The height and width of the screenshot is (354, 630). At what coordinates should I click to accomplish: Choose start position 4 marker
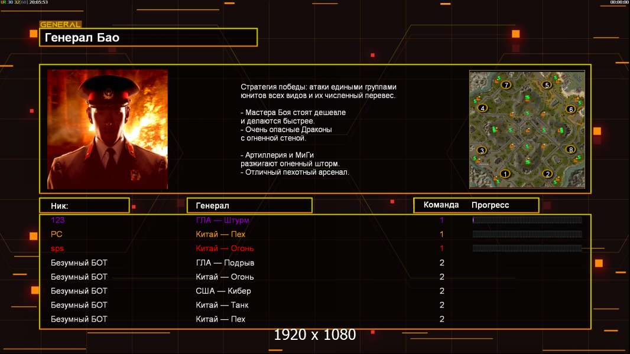click(x=483, y=109)
